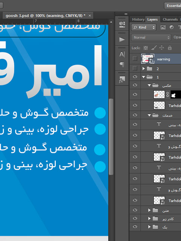Image resolution: width=181 pixels, height=241 pixels.
Task: Open the Normal blend mode dropdown
Action: coord(151,38)
